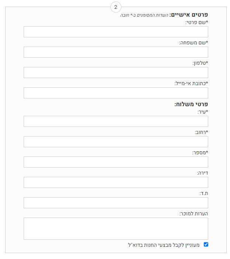Click the street (רחוב) text box

(x=116, y=142)
